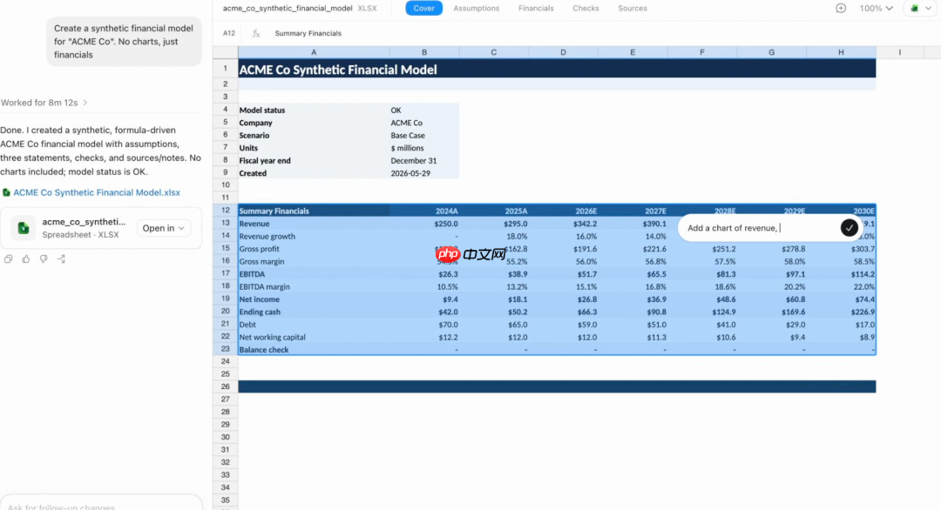
Task: Click the thumbs down icon
Action: [x=44, y=258]
